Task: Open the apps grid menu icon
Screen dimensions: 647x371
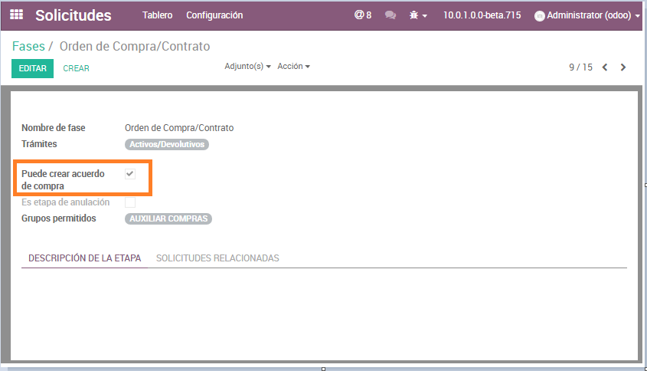Action: pyautogui.click(x=16, y=15)
